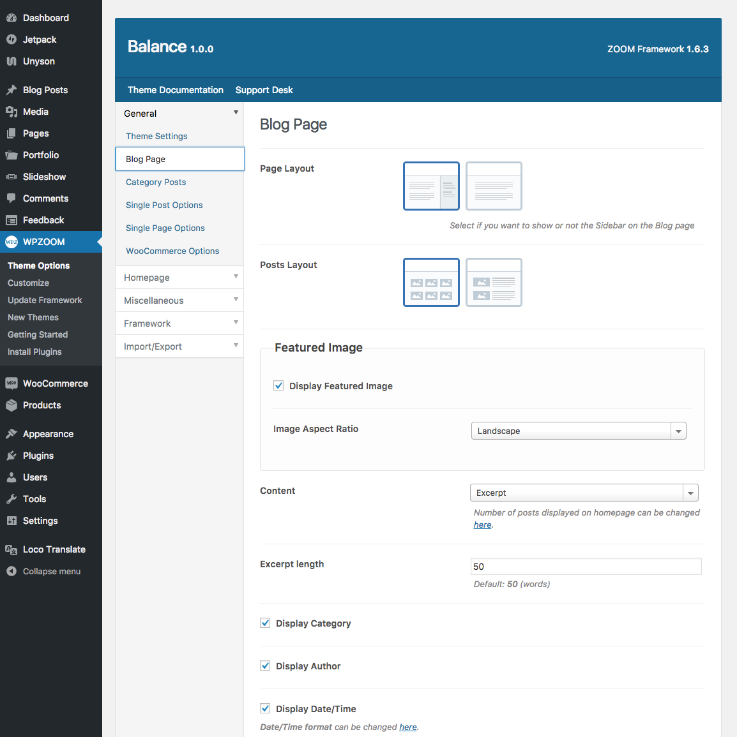Expand the Framework section
The height and width of the screenshot is (737, 737).
(x=179, y=324)
